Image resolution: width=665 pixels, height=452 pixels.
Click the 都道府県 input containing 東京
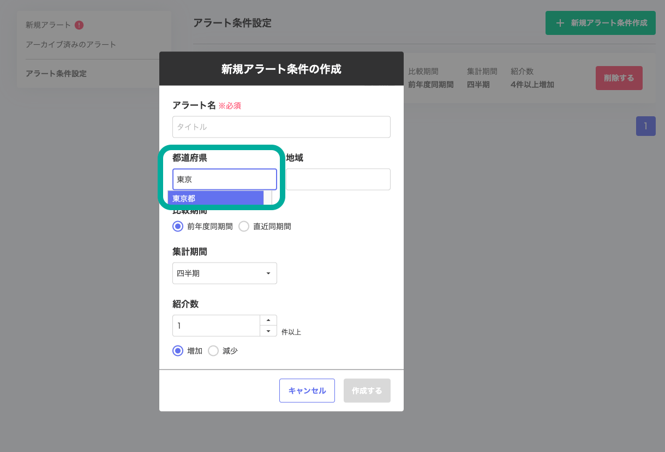(x=225, y=179)
